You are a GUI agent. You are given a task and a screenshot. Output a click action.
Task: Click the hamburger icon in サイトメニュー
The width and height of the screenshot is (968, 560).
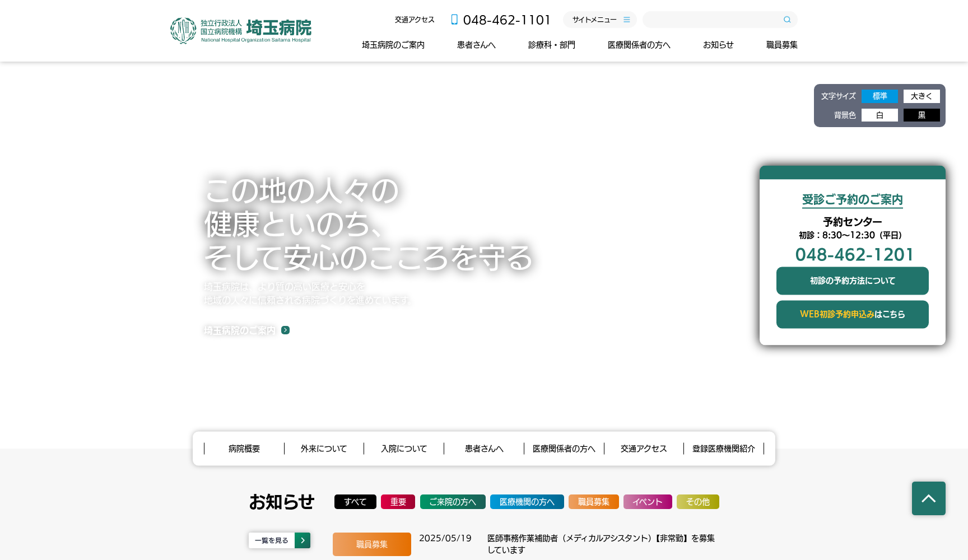point(627,19)
